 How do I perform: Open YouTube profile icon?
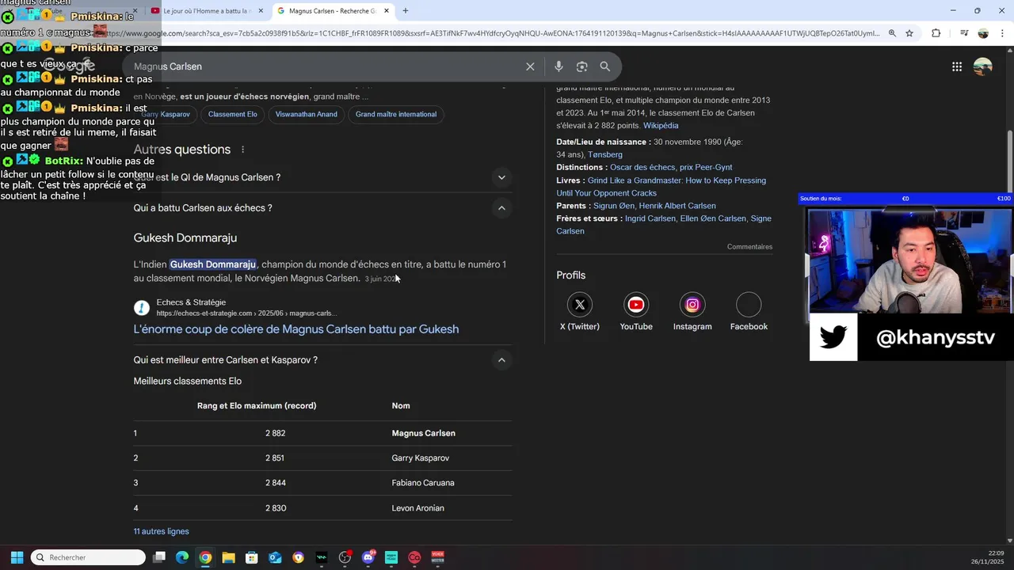click(636, 305)
